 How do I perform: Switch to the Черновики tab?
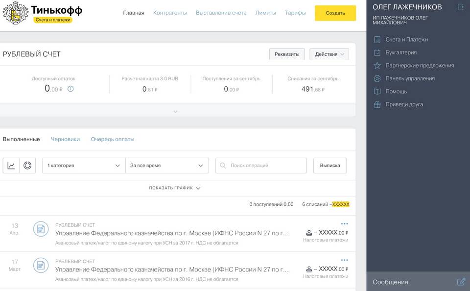coord(65,139)
